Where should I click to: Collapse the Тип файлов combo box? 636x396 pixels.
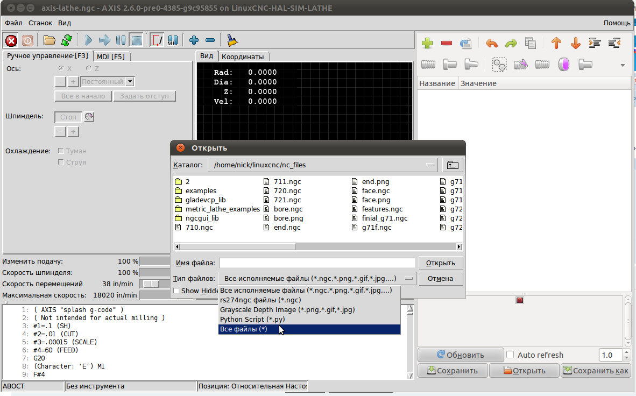(x=317, y=279)
